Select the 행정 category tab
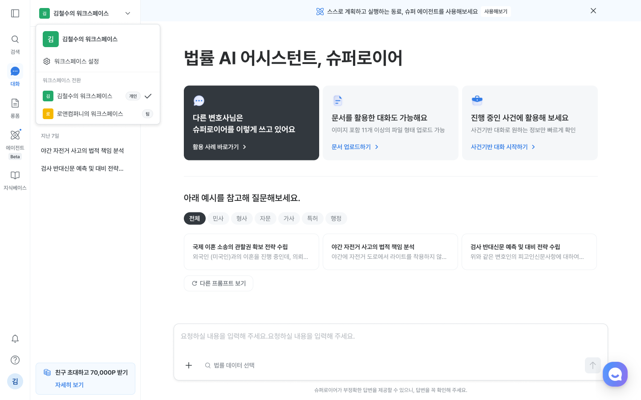 click(336, 219)
